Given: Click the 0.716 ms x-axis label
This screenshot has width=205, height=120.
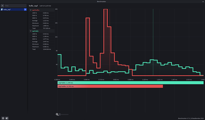Looking at the screenshot, I should 101,80.
